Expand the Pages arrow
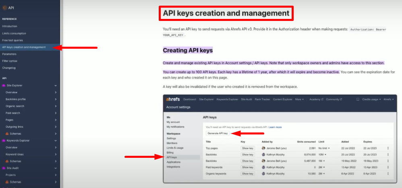The height and width of the screenshot is (188, 402). [x=56, y=120]
